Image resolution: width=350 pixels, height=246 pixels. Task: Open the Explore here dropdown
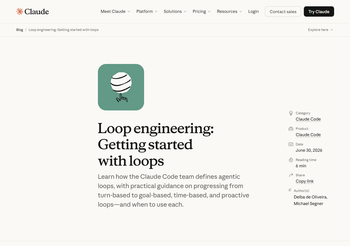pos(320,30)
